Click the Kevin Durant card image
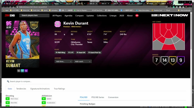The image size is (194, 108). click(23, 44)
